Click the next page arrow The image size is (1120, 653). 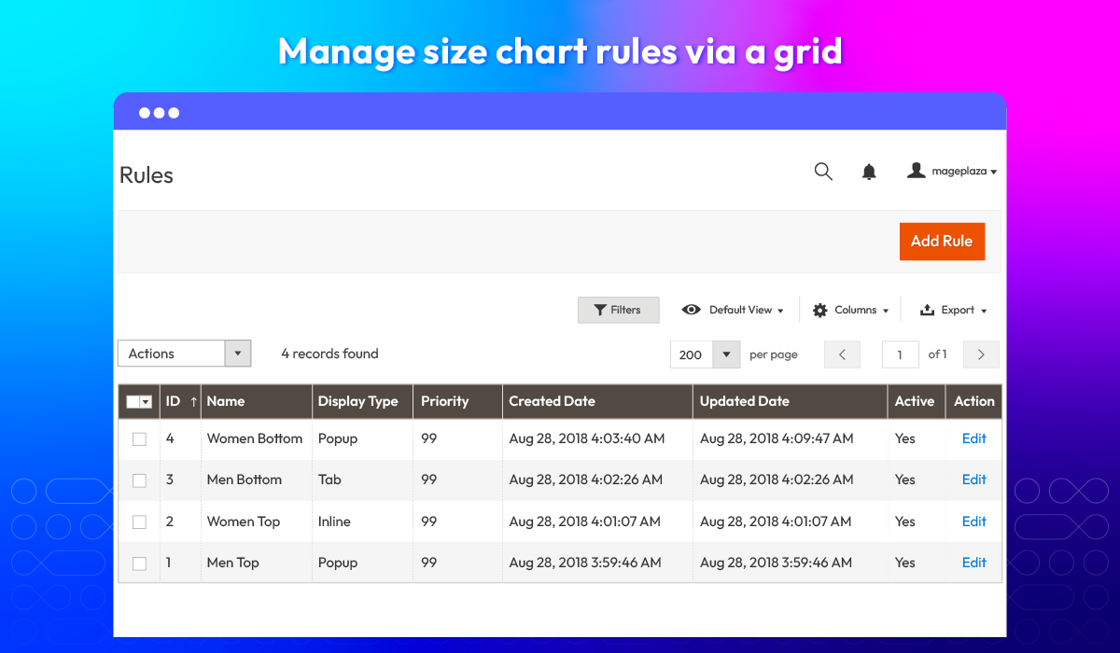coord(981,354)
